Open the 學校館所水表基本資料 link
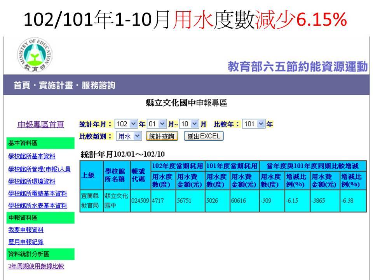 coord(37,205)
